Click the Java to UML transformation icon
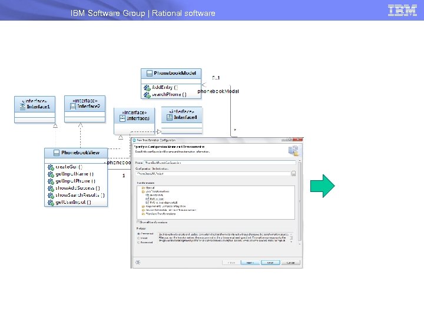Image resolution: width=424 pixels, height=318 pixels. pos(147,195)
